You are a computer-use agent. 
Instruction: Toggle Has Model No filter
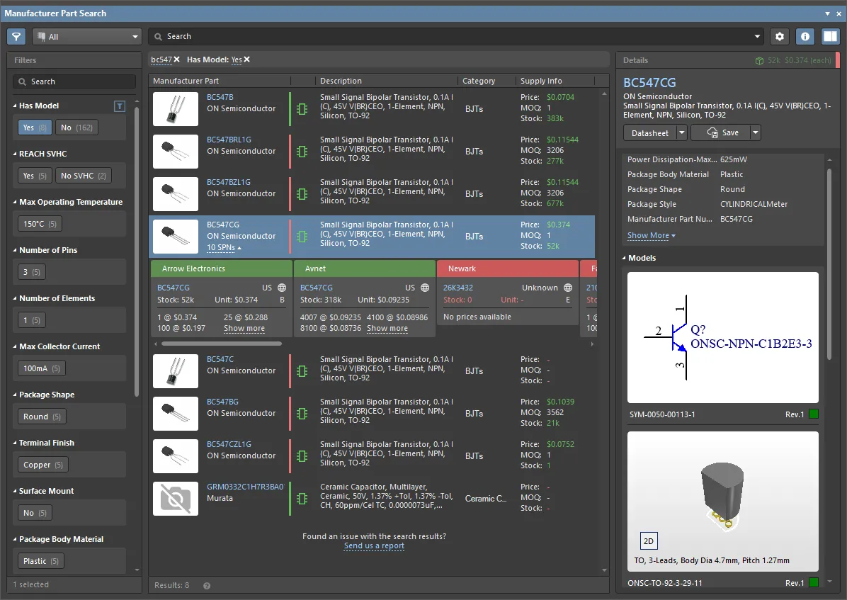(x=76, y=128)
